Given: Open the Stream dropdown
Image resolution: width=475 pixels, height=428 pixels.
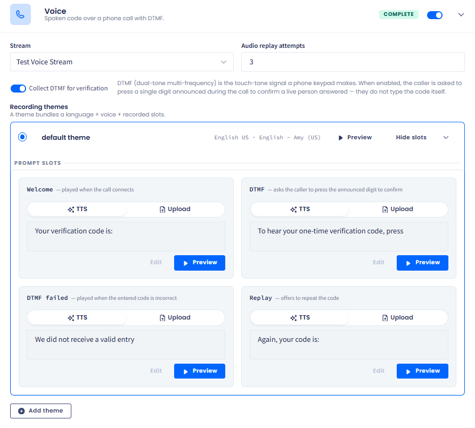Looking at the screenshot, I should point(122,62).
